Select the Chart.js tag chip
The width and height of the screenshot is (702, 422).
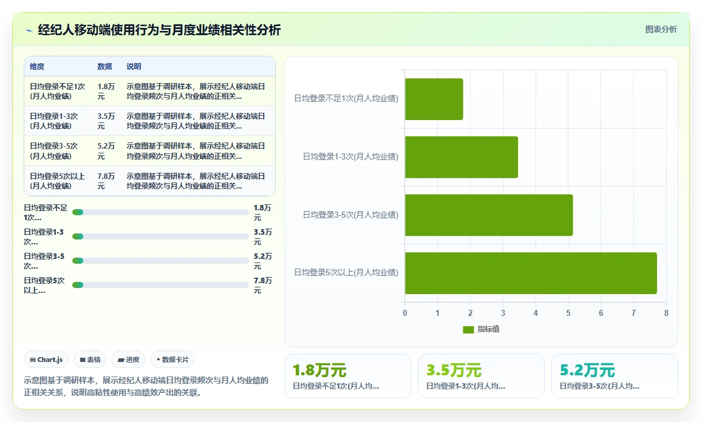pos(46,360)
